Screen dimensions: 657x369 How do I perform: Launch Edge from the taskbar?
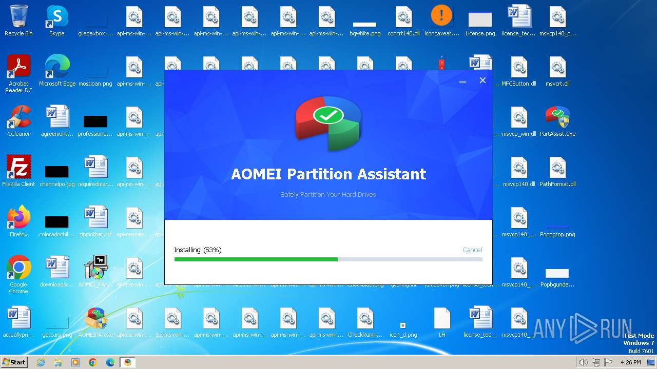pyautogui.click(x=110, y=362)
